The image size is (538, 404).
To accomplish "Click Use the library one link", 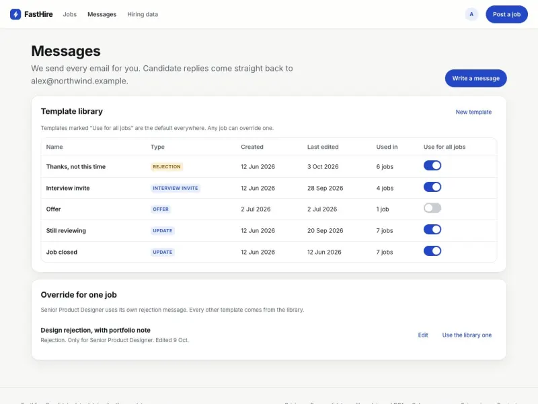I will pos(467,335).
